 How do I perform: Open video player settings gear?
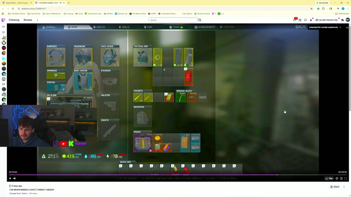[337, 178]
